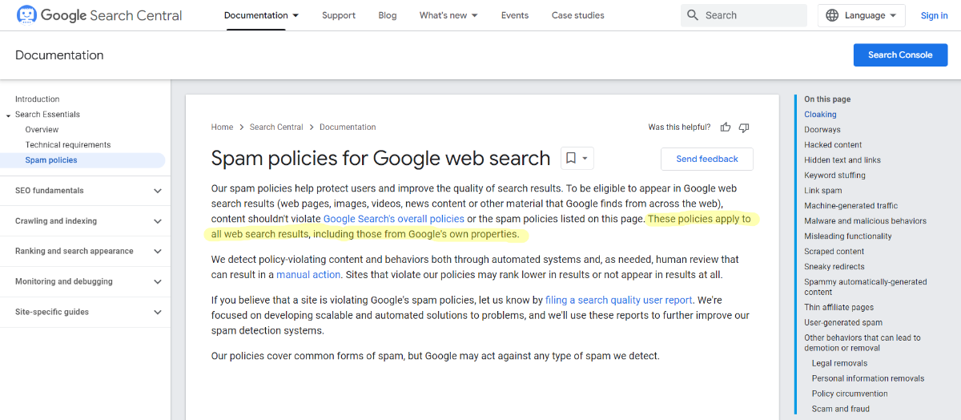Go to the Support tab
Image resolution: width=961 pixels, height=420 pixels.
pos(339,15)
